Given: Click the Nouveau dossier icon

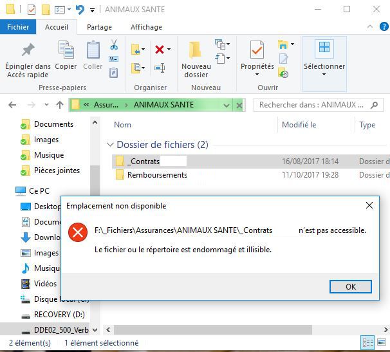Looking at the screenshot, I should pos(195,50).
